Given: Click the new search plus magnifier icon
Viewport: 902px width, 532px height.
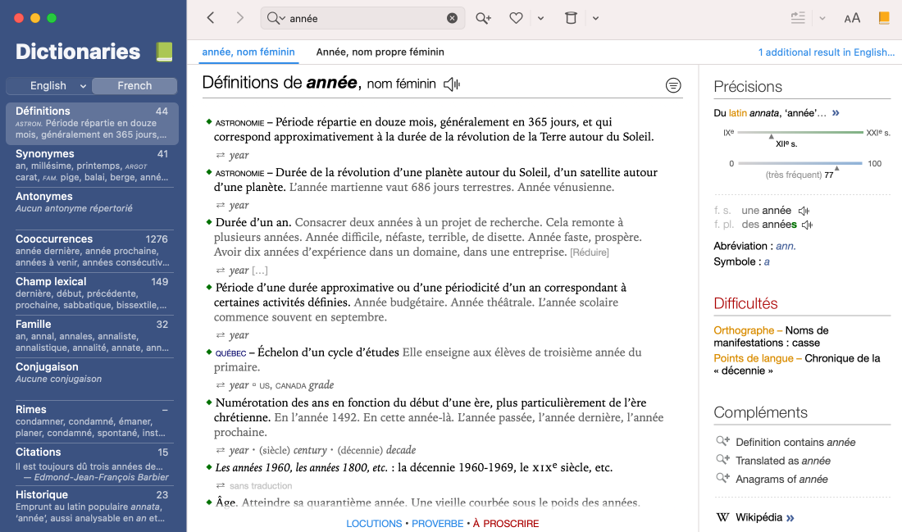Looking at the screenshot, I should tap(483, 18).
